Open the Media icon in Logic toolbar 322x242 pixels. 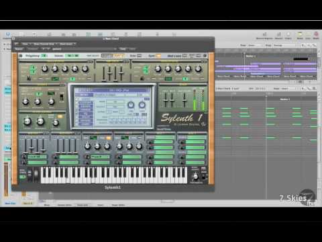tap(316, 36)
